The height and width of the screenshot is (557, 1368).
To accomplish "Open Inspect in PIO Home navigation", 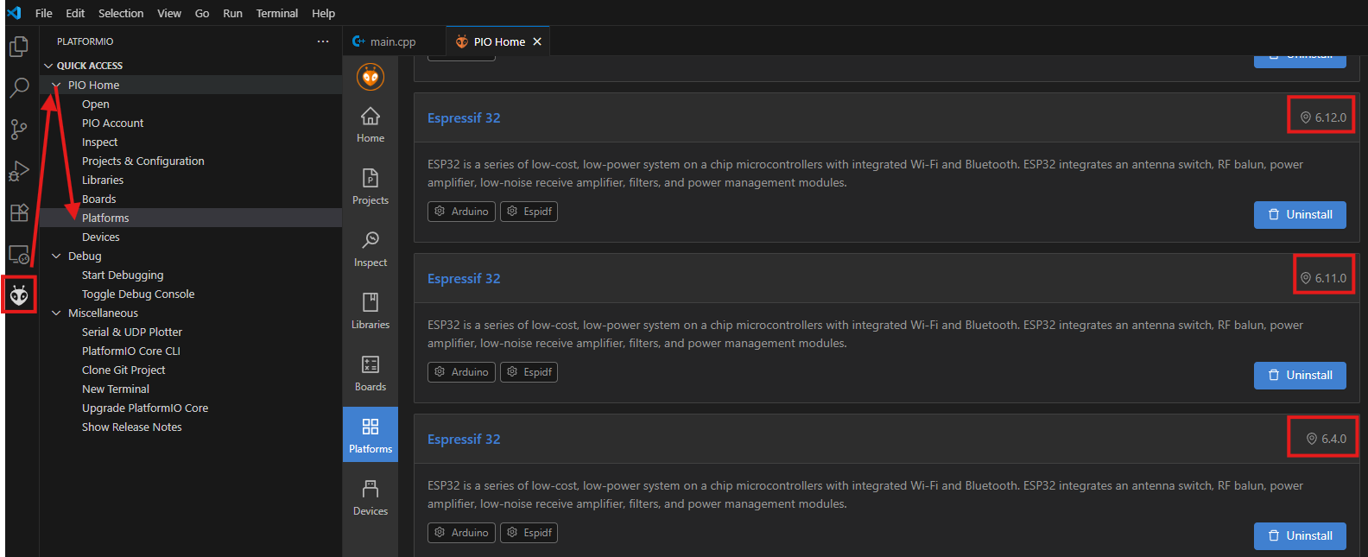I will coord(370,249).
